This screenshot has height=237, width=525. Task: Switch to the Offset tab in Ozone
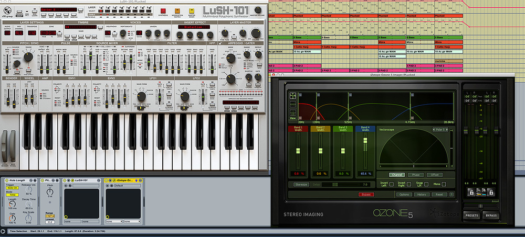point(435,175)
